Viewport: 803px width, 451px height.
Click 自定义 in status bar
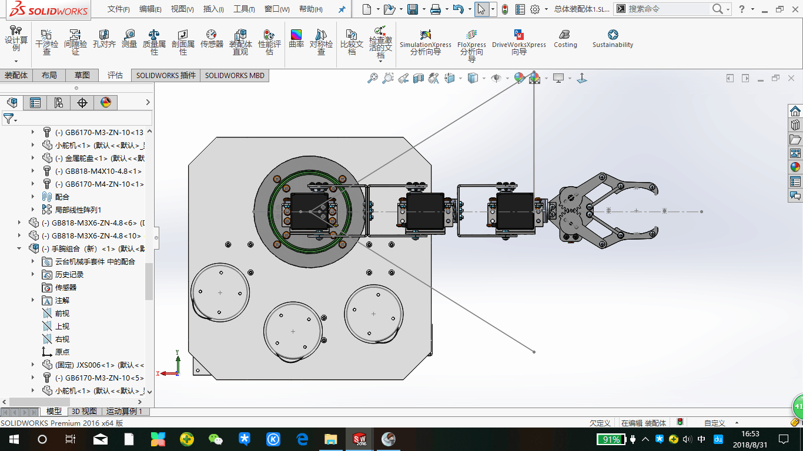coord(715,423)
